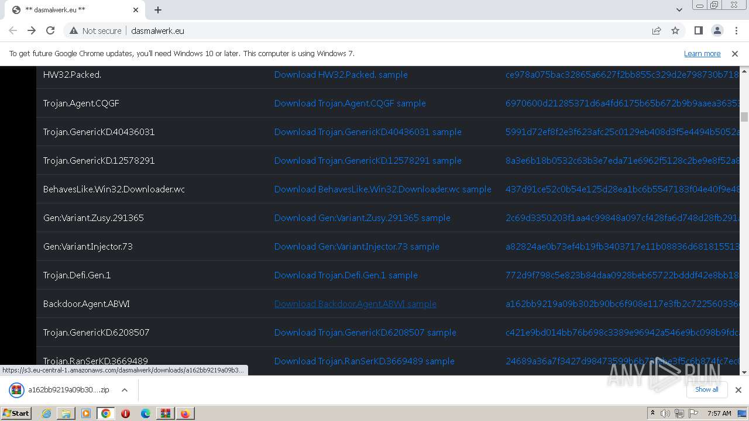
Task: Click hash starting with 6970600d2128
Action: [x=623, y=103]
